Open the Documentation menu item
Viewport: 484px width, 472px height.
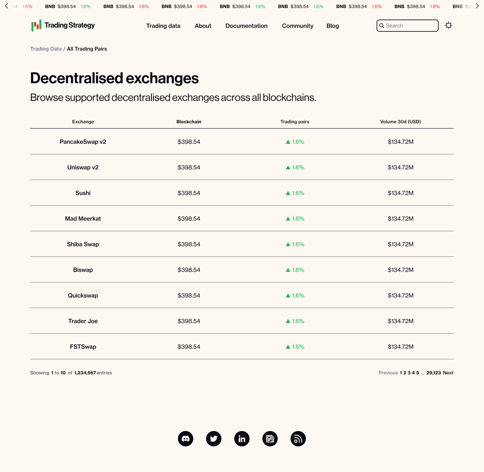pyautogui.click(x=246, y=26)
